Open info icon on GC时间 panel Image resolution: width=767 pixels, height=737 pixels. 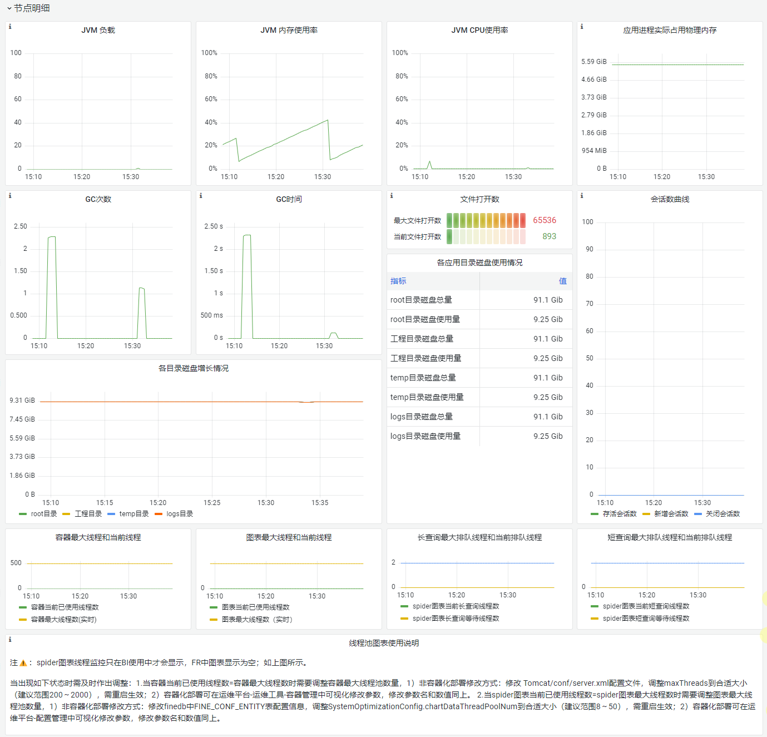click(x=201, y=196)
